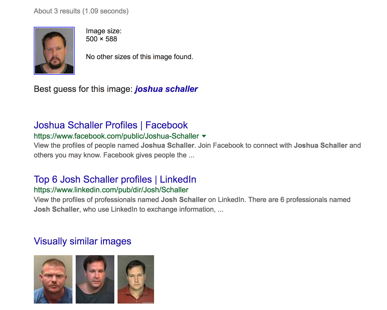Click the green facebook.com/public/Joshua-Schaller URL

116,136
